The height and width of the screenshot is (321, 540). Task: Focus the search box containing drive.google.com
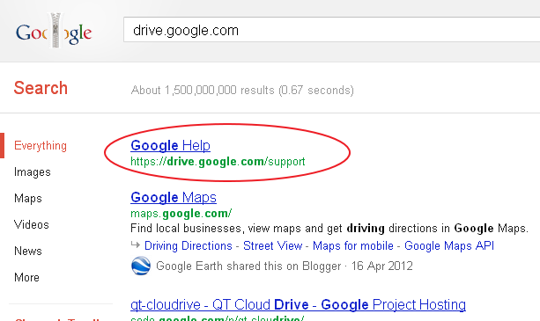(331, 30)
